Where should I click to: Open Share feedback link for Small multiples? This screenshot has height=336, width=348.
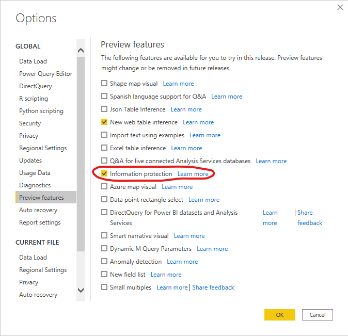(213, 287)
